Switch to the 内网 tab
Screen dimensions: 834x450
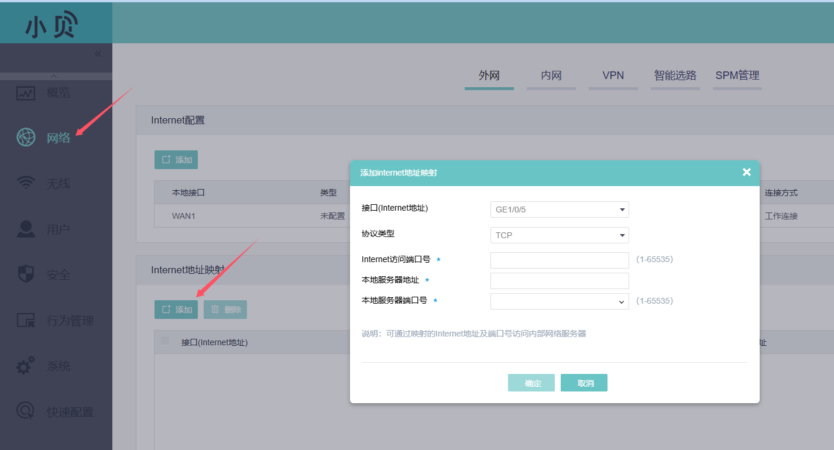click(551, 75)
